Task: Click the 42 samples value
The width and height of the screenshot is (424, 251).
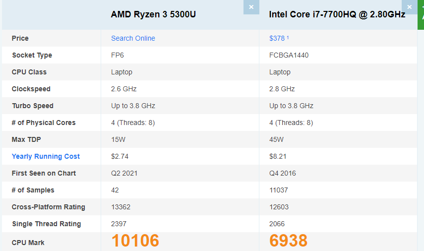Action: coord(115,190)
